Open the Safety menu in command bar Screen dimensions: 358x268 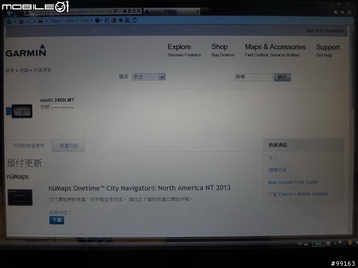tap(71, 21)
